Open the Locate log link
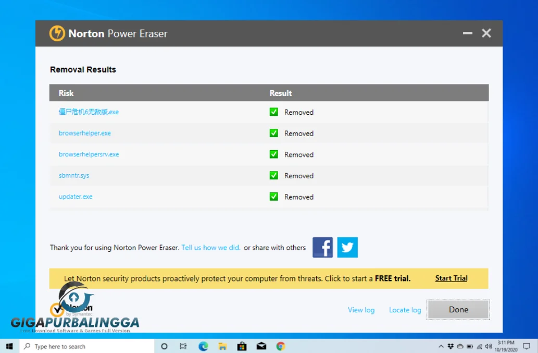The image size is (538, 353). tap(405, 310)
